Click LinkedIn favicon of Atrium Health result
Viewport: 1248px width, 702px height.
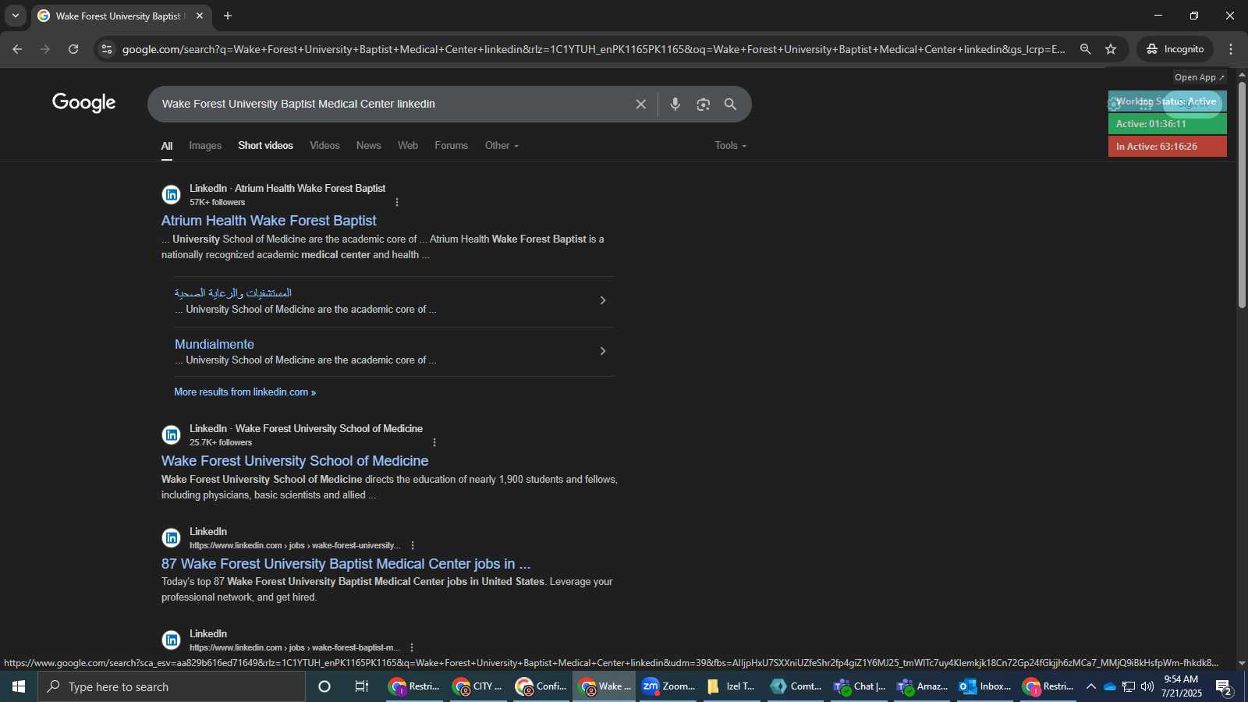point(171,195)
